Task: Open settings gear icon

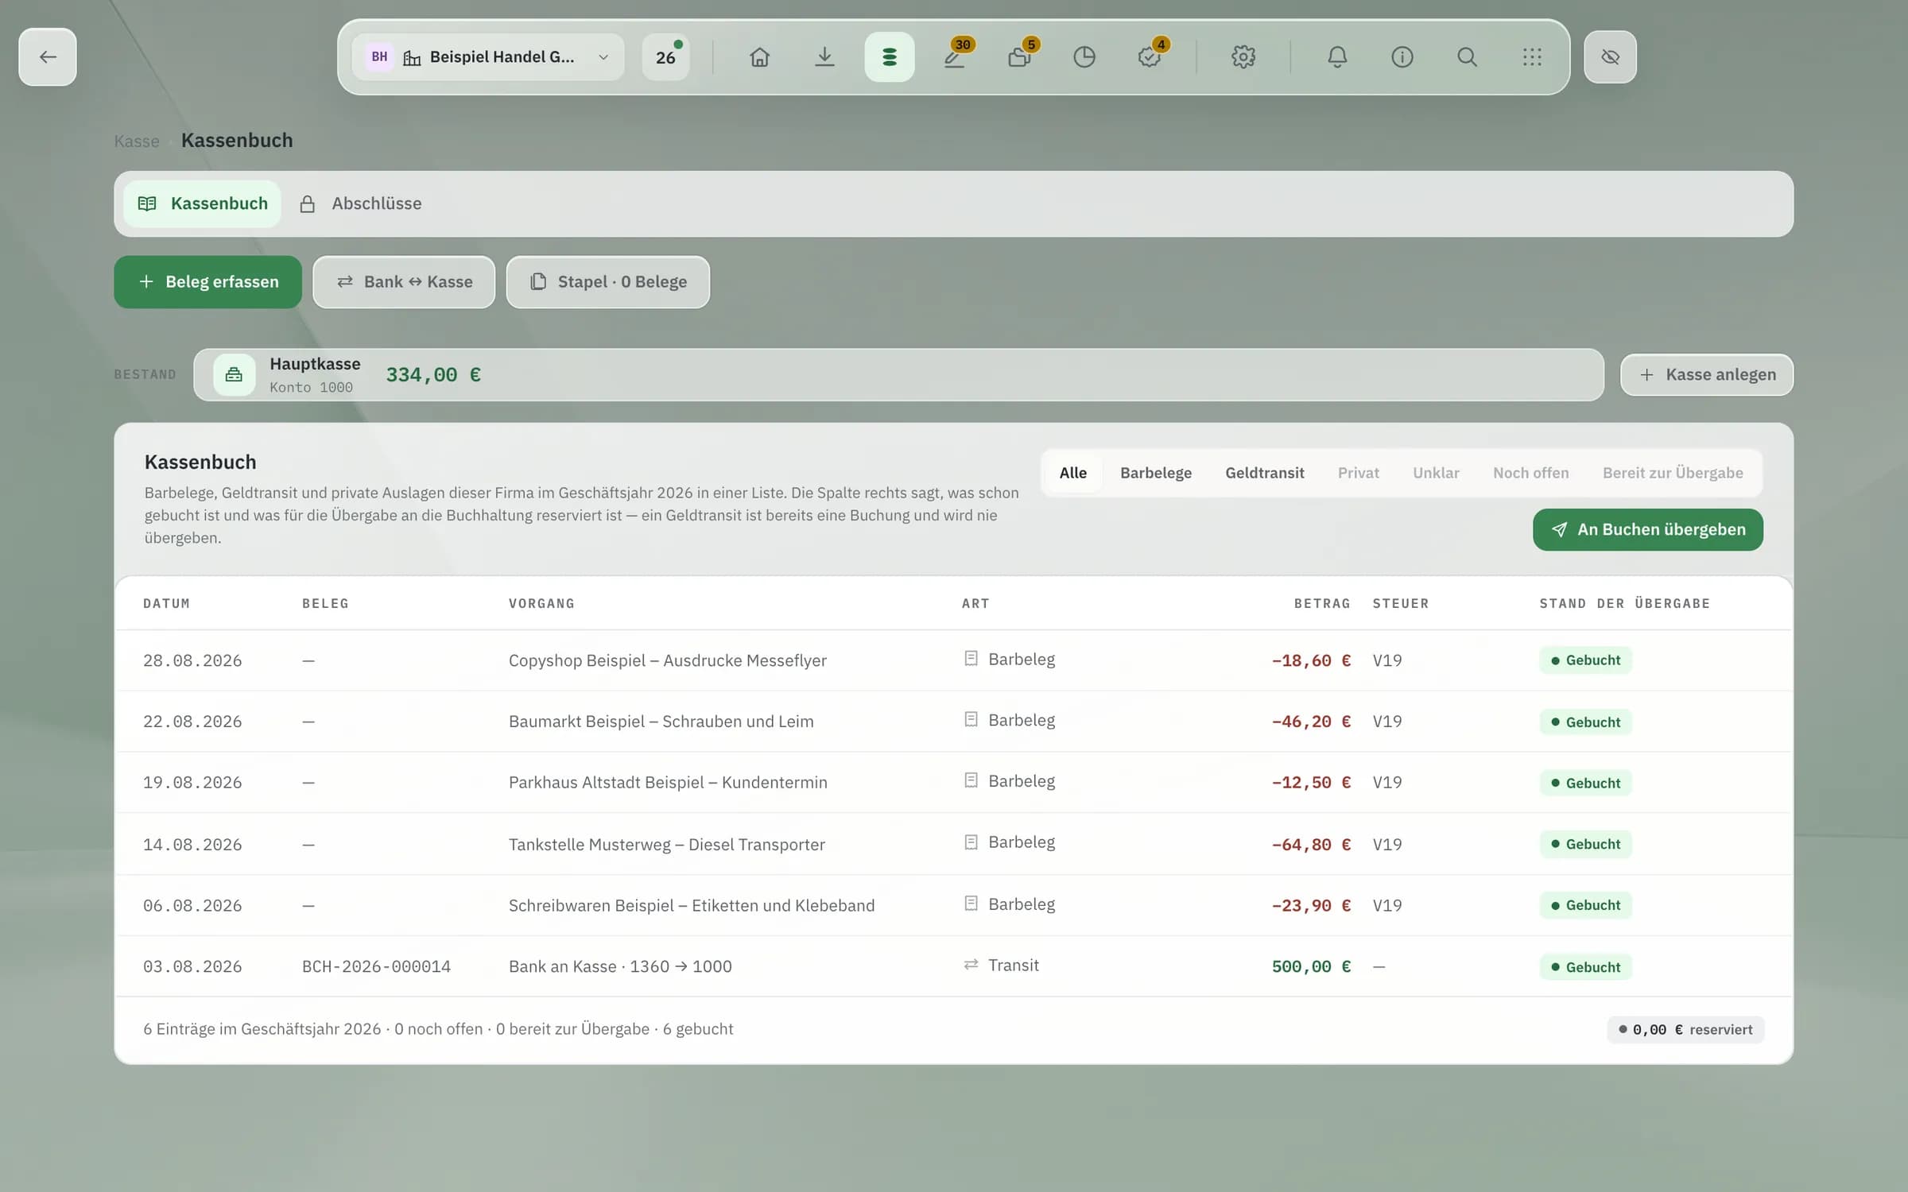Action: [x=1243, y=57]
